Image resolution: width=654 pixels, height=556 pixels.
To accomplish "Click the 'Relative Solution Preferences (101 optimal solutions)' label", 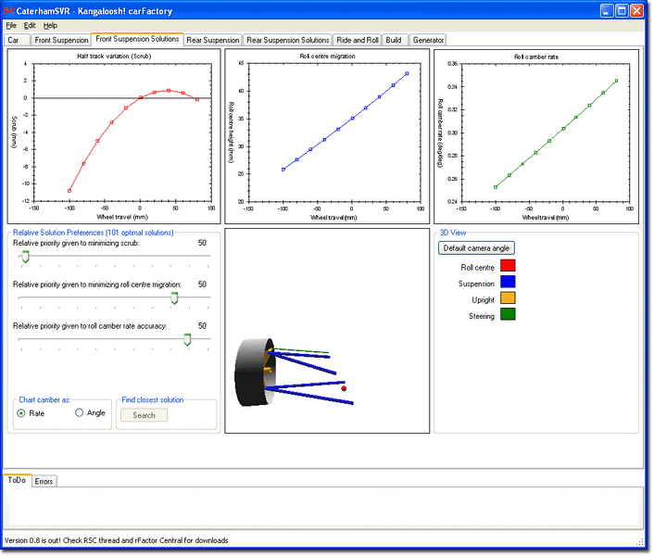I will coord(93,233).
